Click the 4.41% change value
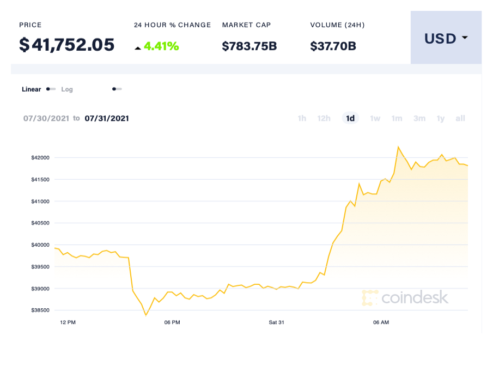Screen dimensions: 493x366 162,46
